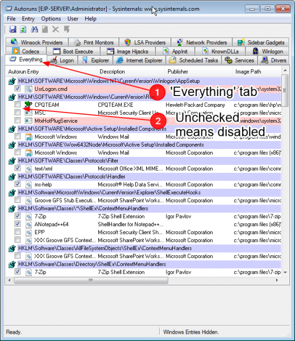The width and height of the screenshot is (295, 341).
Task: Click the registry icon beside CurrentVersion\Run key
Action: 12,97
